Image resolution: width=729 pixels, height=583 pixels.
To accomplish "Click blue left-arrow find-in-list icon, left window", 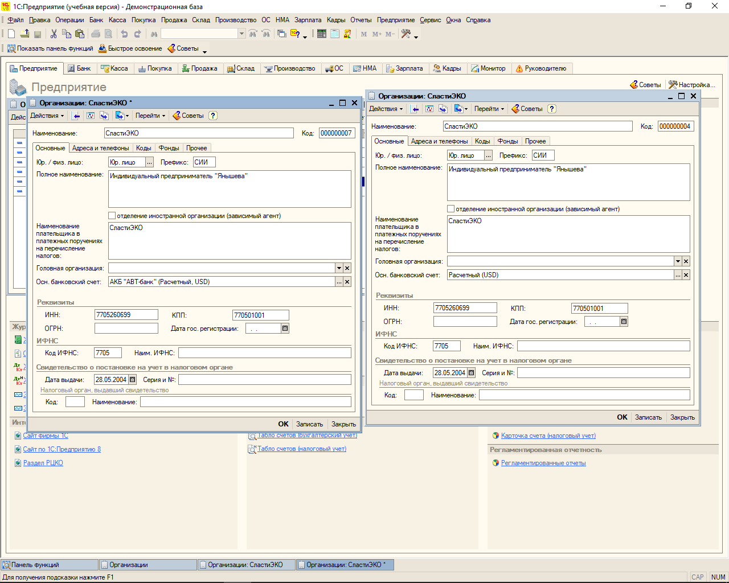I will tap(76, 116).
